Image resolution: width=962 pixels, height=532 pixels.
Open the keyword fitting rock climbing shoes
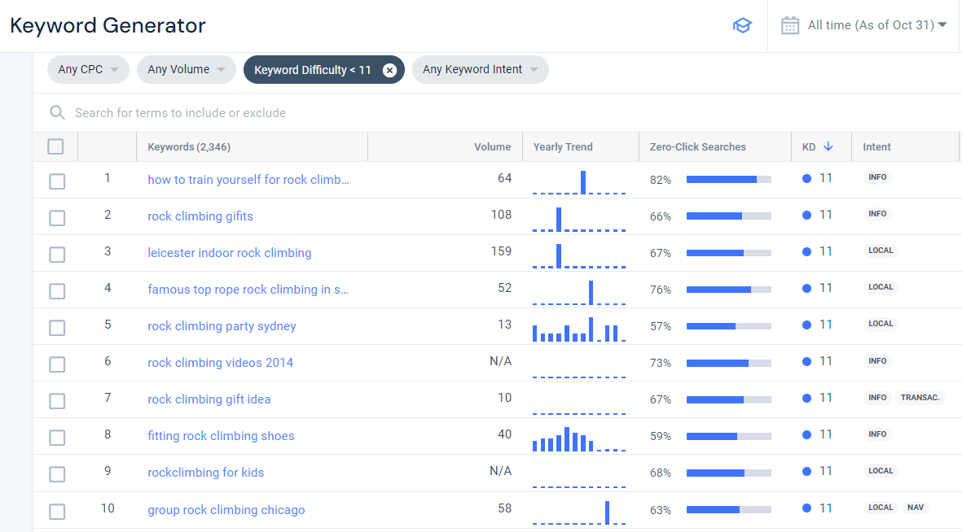click(x=221, y=435)
